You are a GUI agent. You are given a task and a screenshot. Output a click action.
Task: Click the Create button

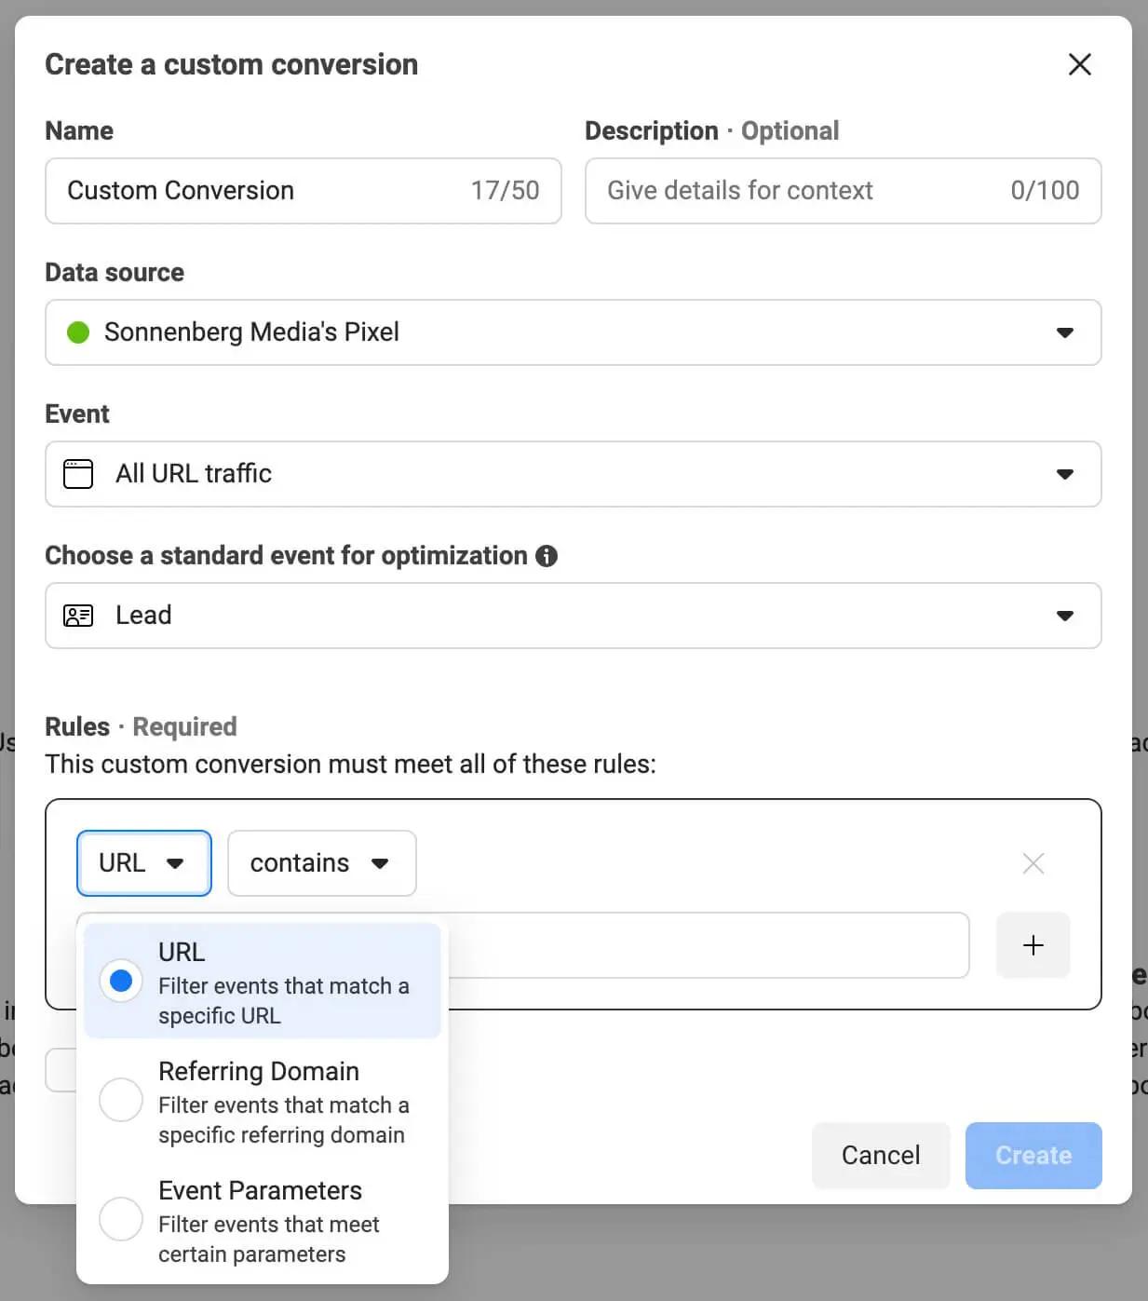(1033, 1156)
